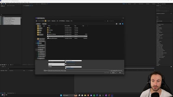Click the File name combo box

[79, 71]
